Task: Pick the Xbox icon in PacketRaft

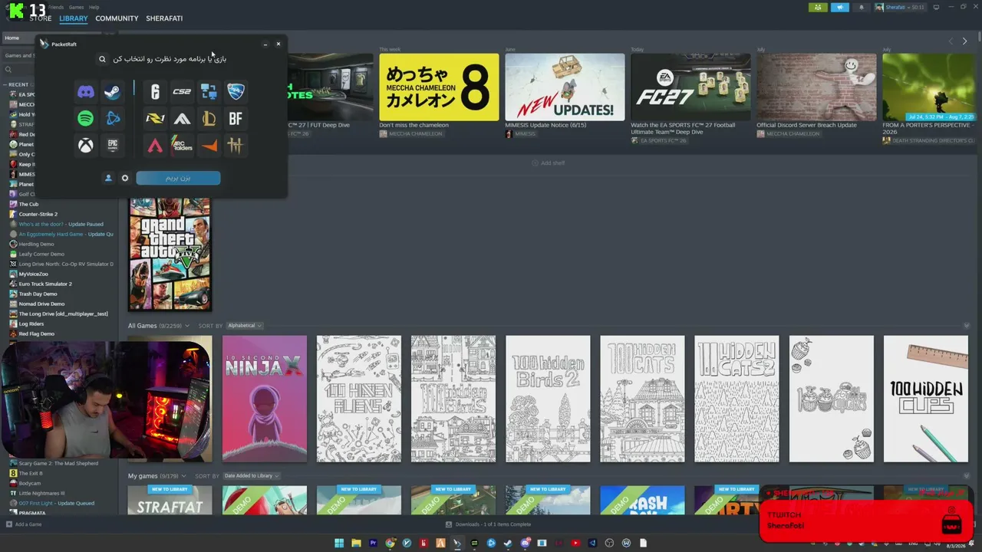Action: coord(85,145)
